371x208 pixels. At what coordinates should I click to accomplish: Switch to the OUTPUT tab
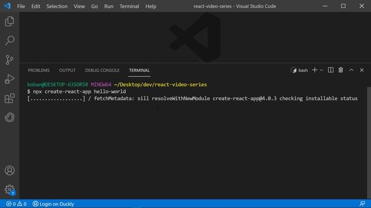coord(67,70)
